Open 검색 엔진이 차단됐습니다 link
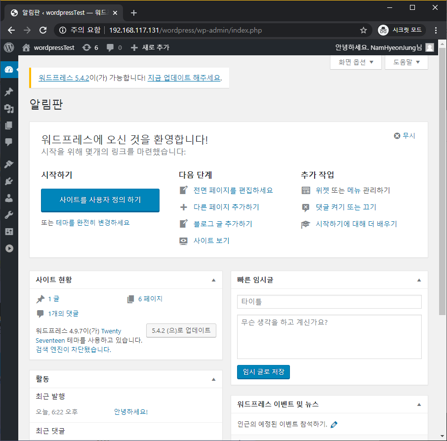 73,350
